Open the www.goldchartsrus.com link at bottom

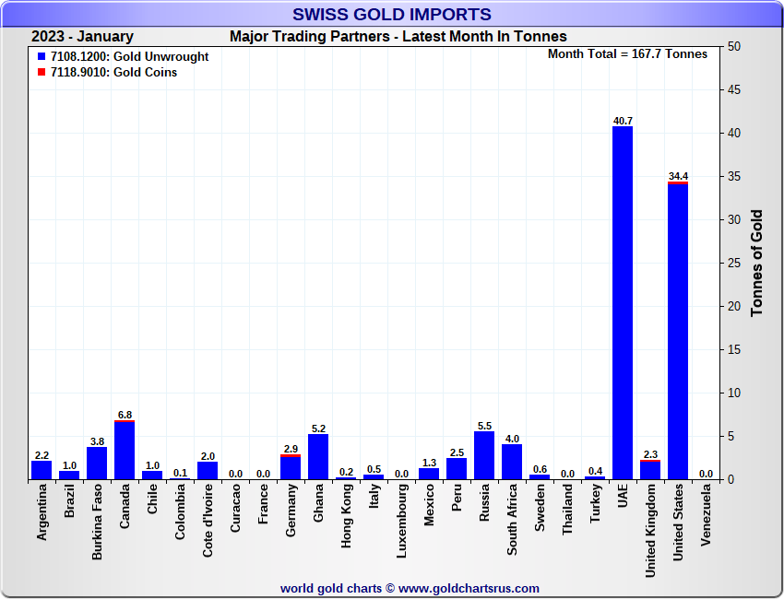click(469, 588)
